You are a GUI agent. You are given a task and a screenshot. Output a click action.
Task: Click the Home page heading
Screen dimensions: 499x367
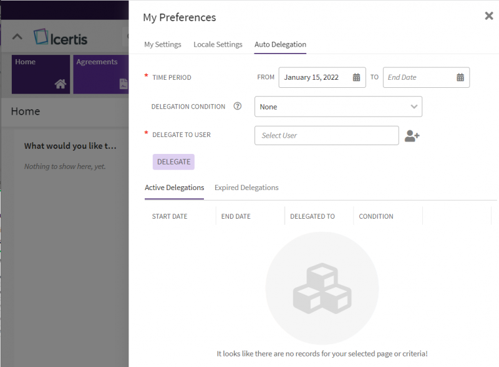point(26,112)
